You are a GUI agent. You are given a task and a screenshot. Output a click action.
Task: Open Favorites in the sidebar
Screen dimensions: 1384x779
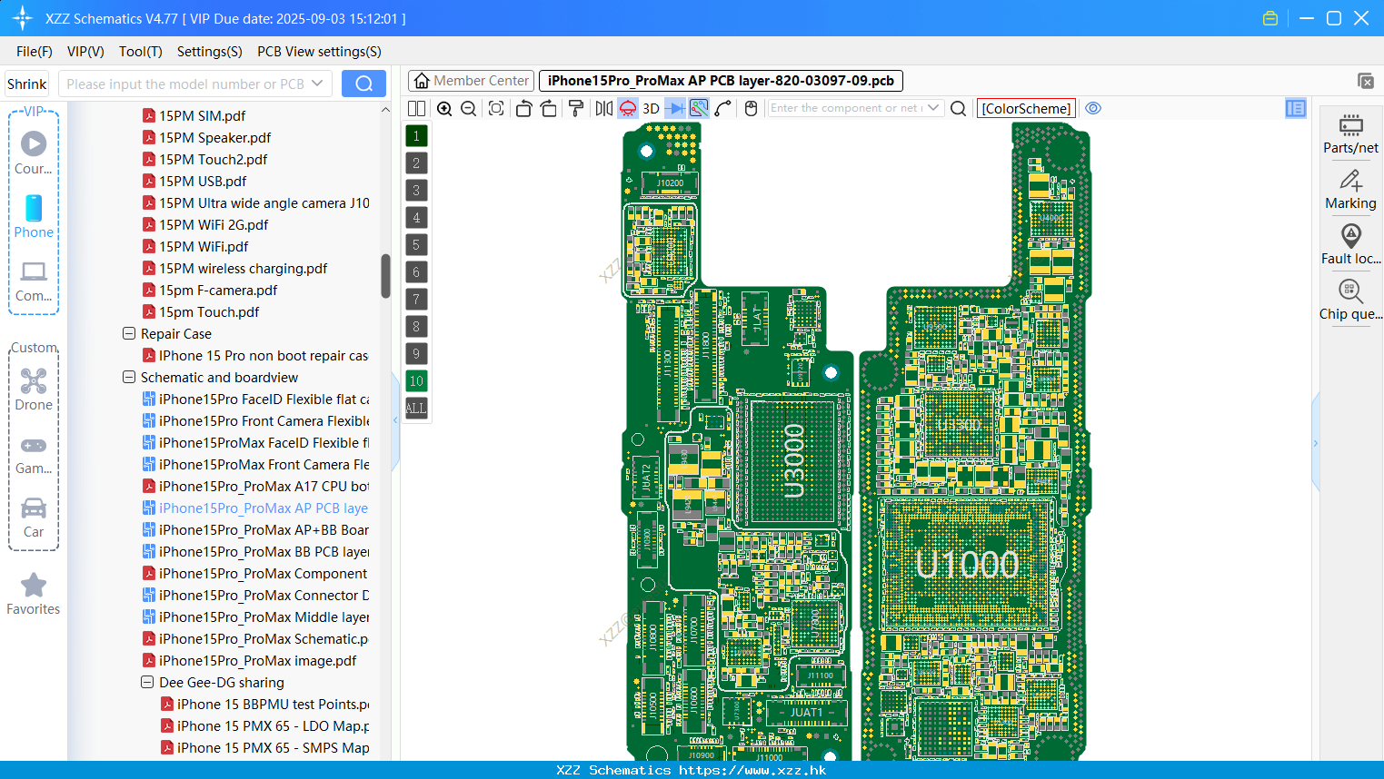coord(34,594)
